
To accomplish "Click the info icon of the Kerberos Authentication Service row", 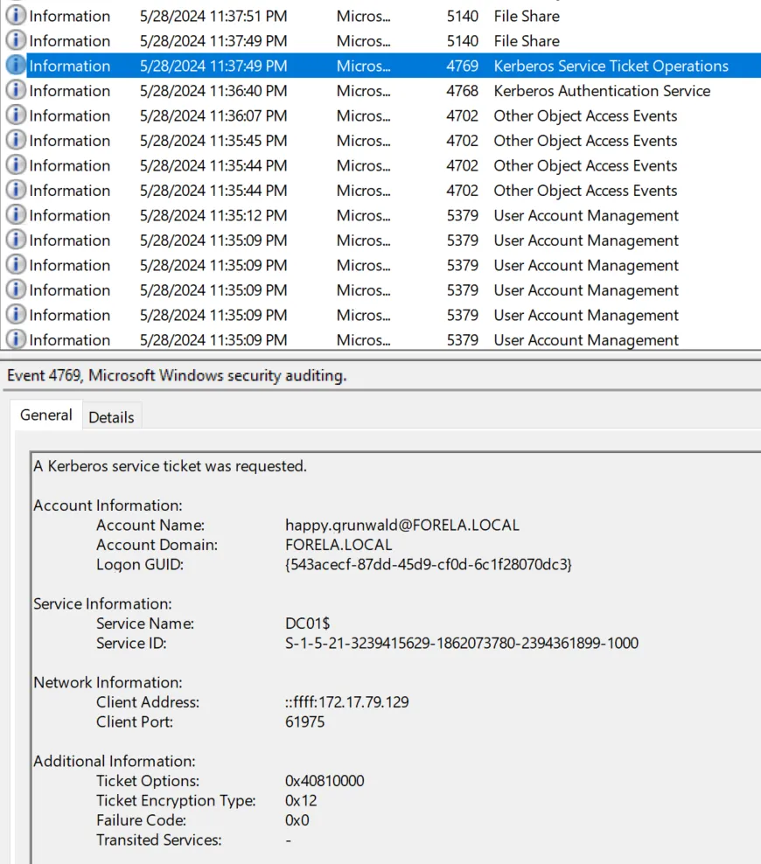I will click(x=16, y=90).
